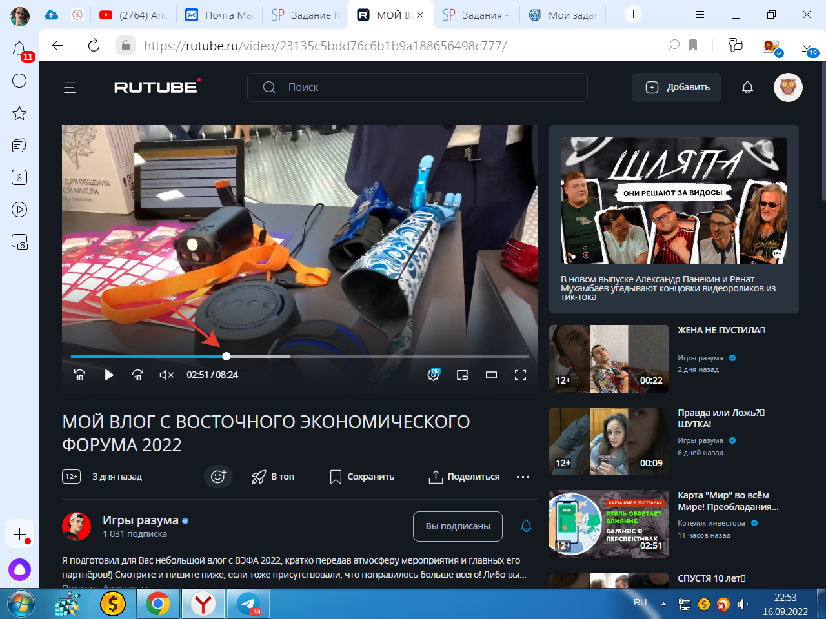The image size is (826, 619).
Task: Save video with Сохранить
Action: (362, 477)
